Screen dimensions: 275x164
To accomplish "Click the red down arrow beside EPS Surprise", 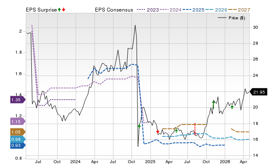I will coord(64,9).
